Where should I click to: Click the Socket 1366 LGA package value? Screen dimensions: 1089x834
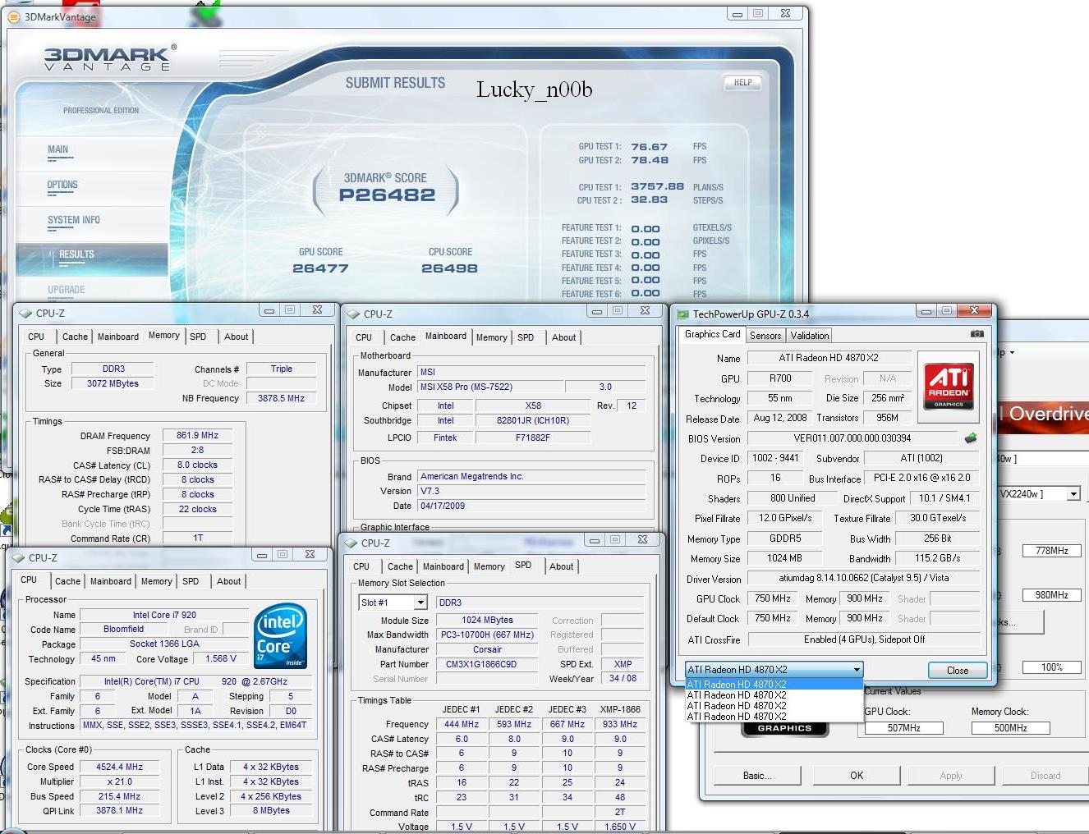(x=164, y=644)
